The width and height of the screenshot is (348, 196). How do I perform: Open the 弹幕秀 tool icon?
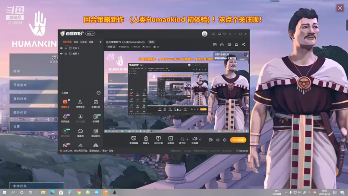80,133
